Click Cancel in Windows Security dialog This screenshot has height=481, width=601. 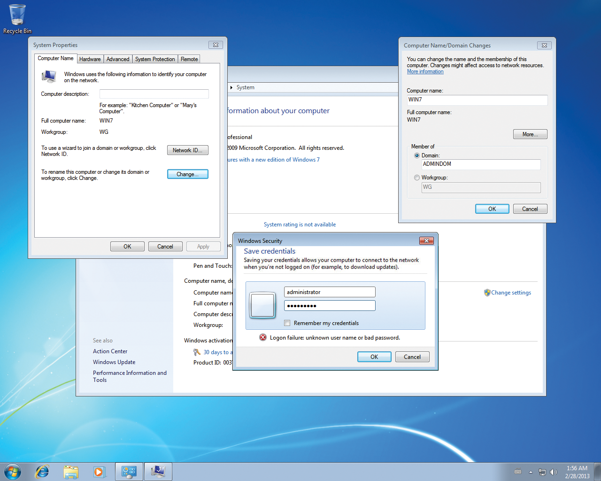pyautogui.click(x=412, y=357)
